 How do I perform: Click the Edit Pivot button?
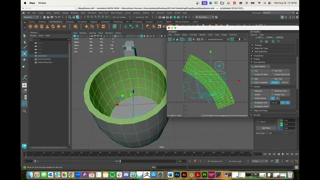[x=266, y=128]
